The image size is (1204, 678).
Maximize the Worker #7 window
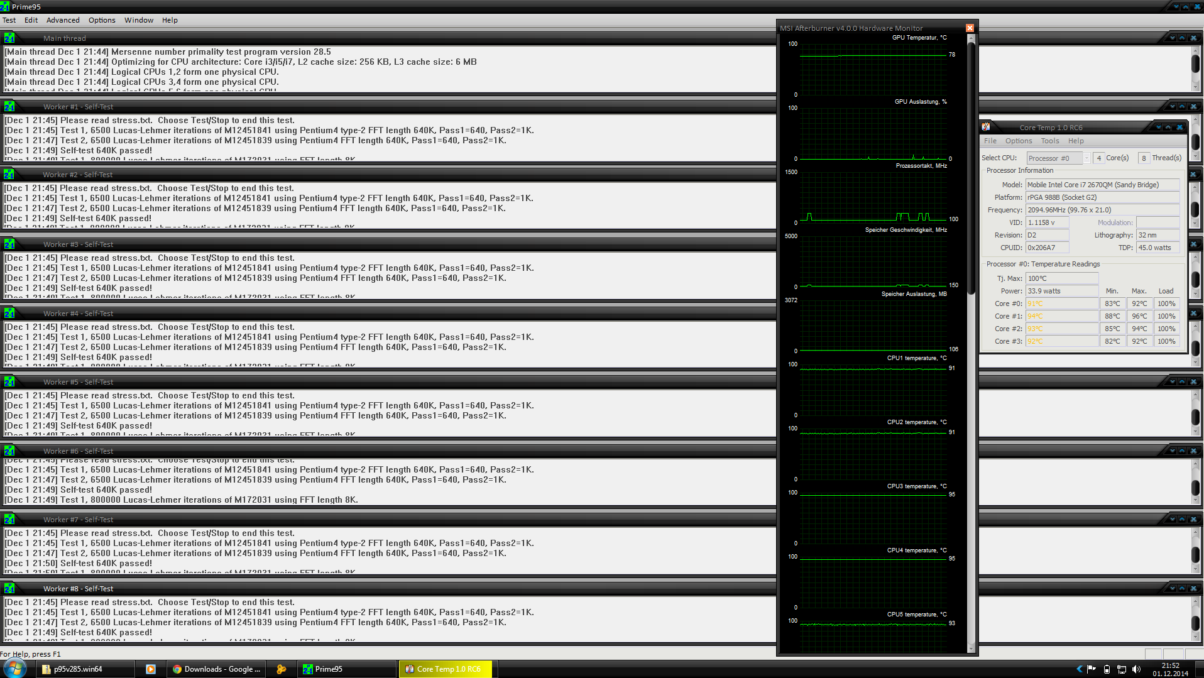[x=1182, y=519]
